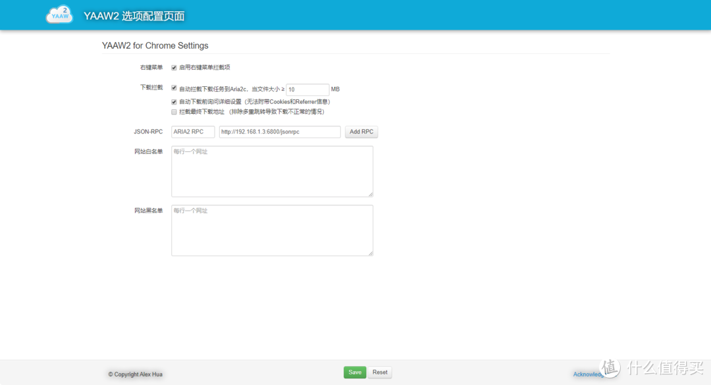Click the whitelist textarea resize handle

[371, 194]
